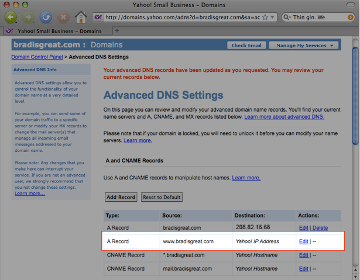Click the Check Email button

(x=246, y=46)
